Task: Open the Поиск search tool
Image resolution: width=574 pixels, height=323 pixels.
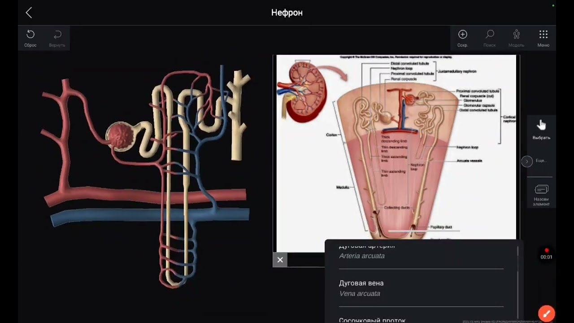Action: pos(489,38)
